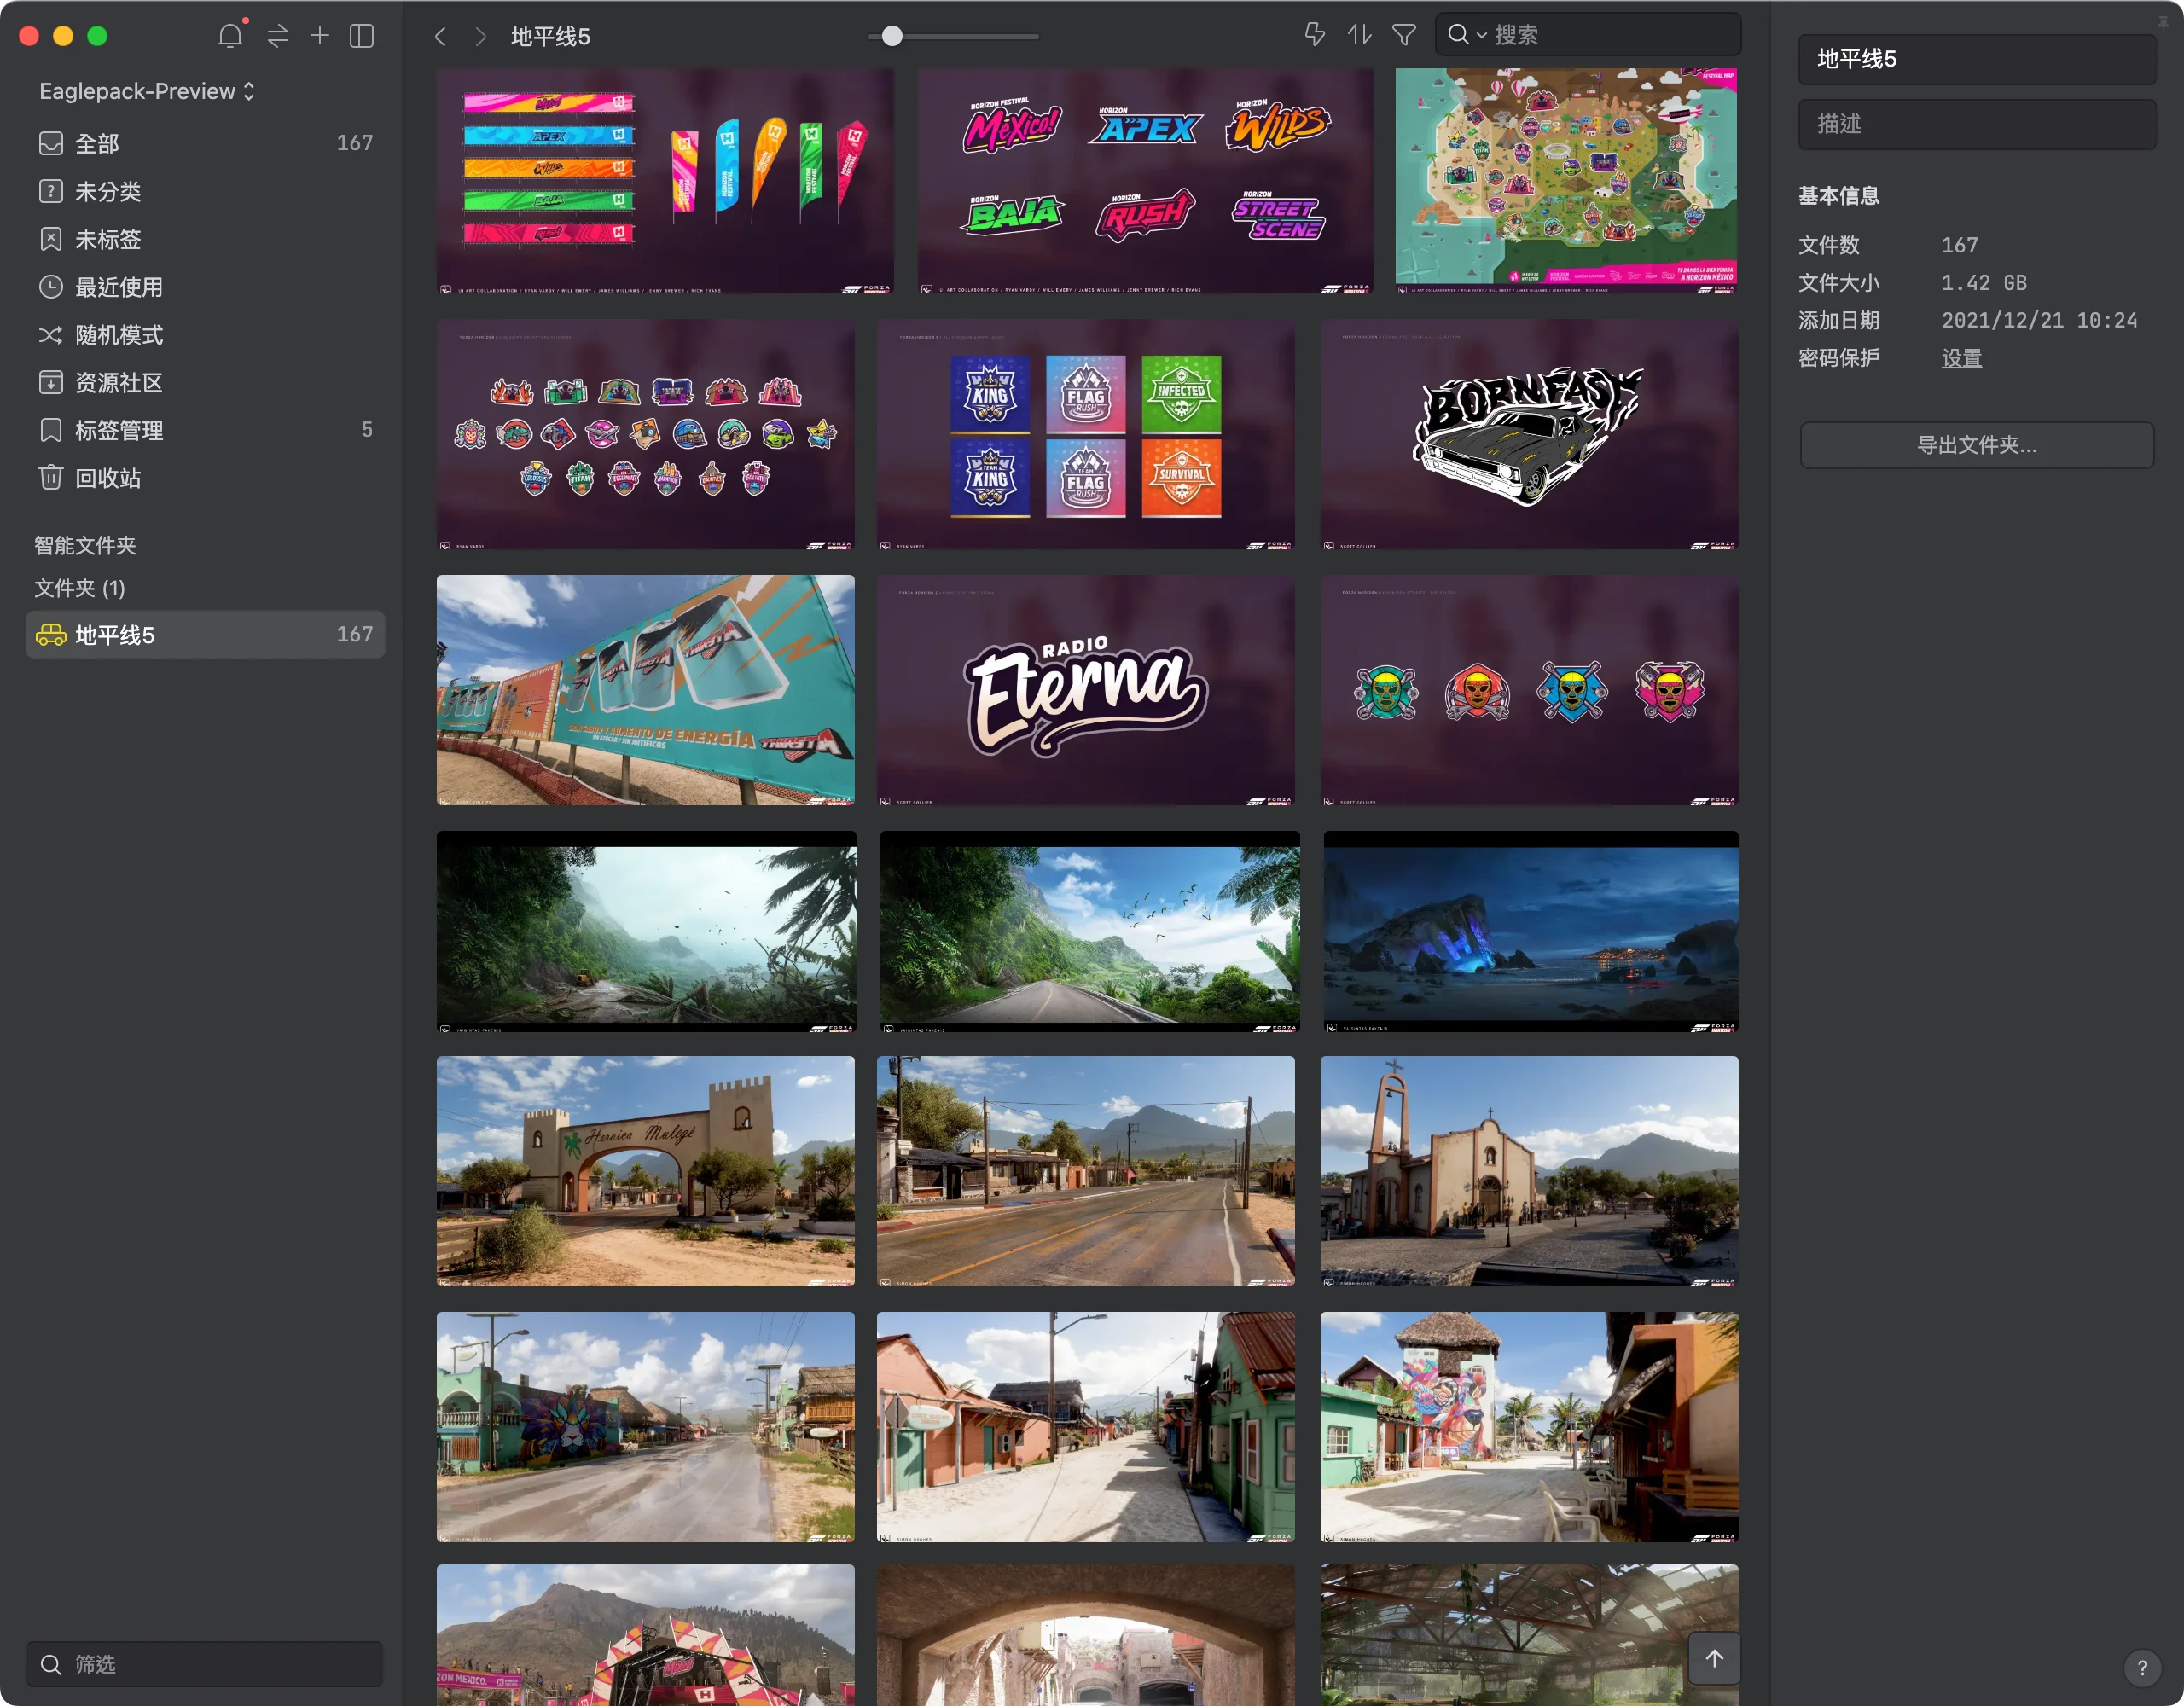Open the festival stage mountain thumbnail
This screenshot has width=2184, height=1706.
point(646,1635)
